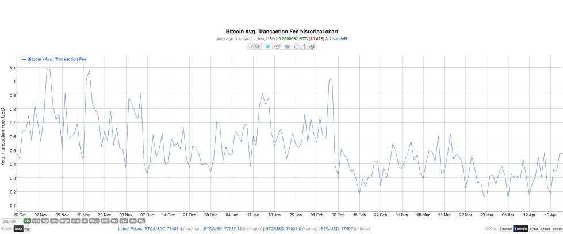Viewport: 563px width, 234px height.
Task: Enable the ltc coin tag
Action: tap(84, 221)
